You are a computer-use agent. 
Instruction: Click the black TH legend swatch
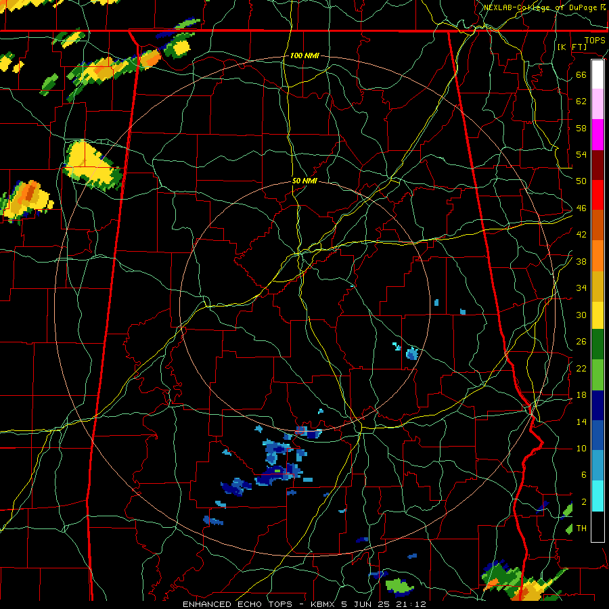(597, 526)
